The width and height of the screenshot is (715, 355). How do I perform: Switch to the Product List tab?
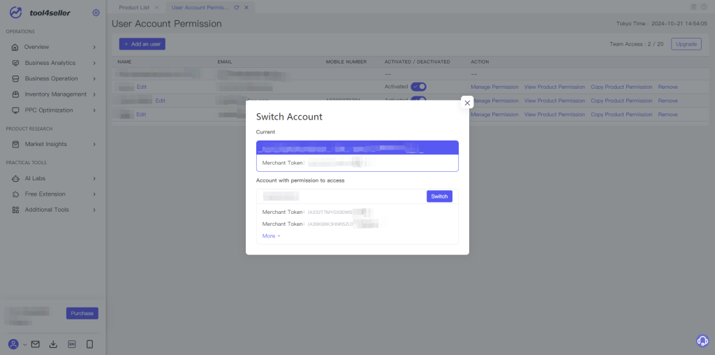[134, 7]
